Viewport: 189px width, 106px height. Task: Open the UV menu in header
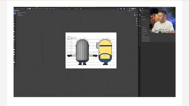(57, 9)
